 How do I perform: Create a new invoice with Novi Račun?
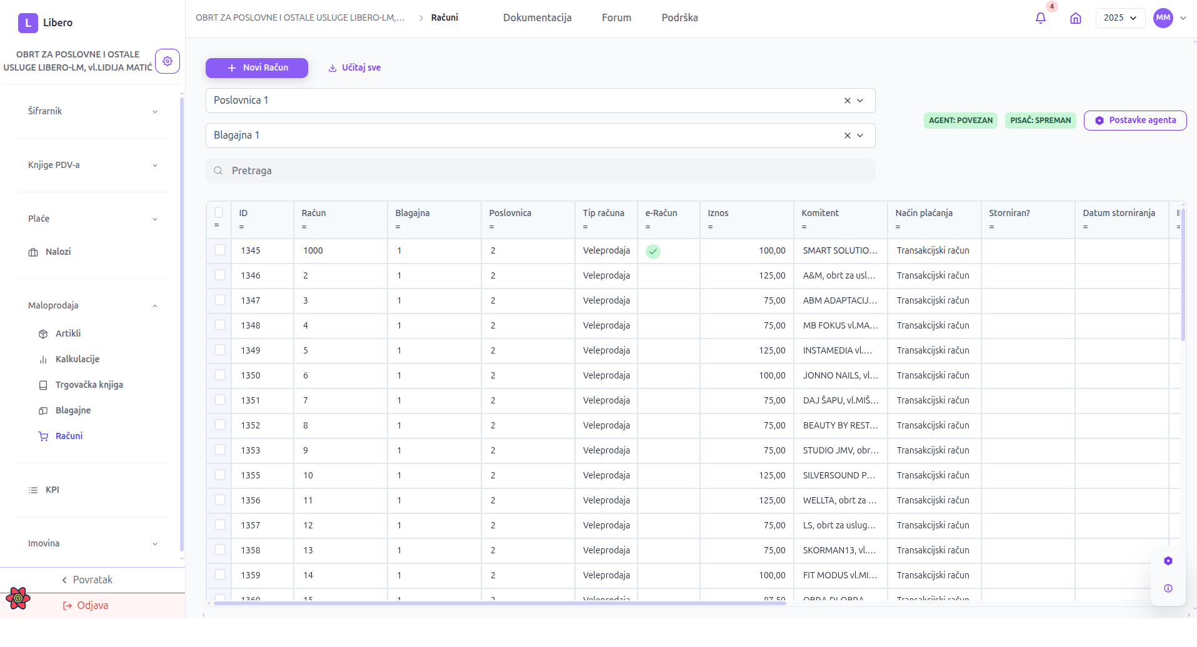click(257, 68)
